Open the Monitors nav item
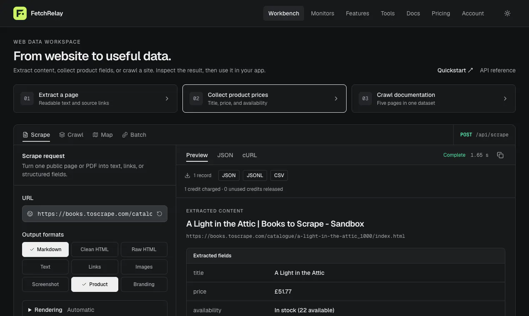The image size is (529, 316). coord(322,13)
